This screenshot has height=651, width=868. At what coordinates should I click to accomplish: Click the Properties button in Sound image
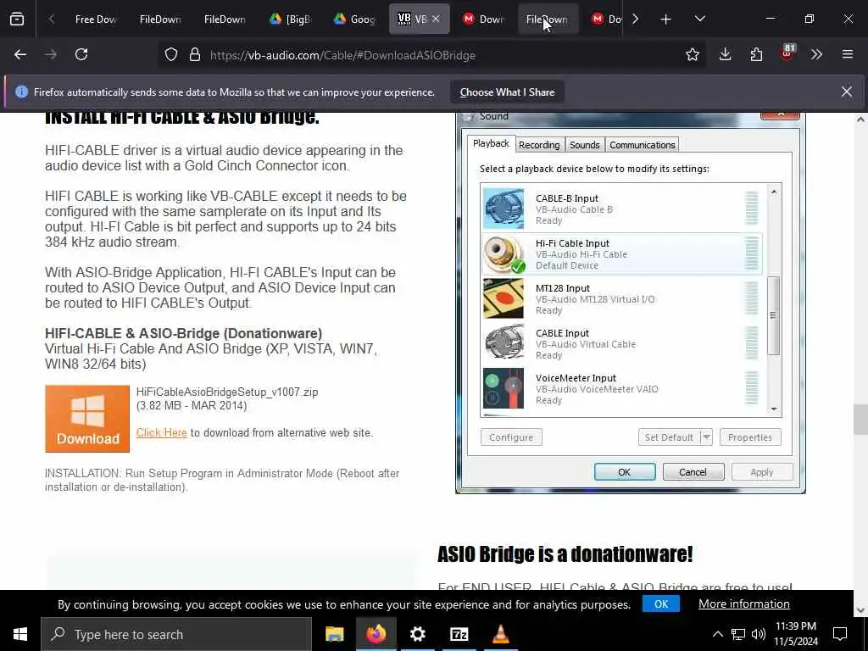(750, 437)
